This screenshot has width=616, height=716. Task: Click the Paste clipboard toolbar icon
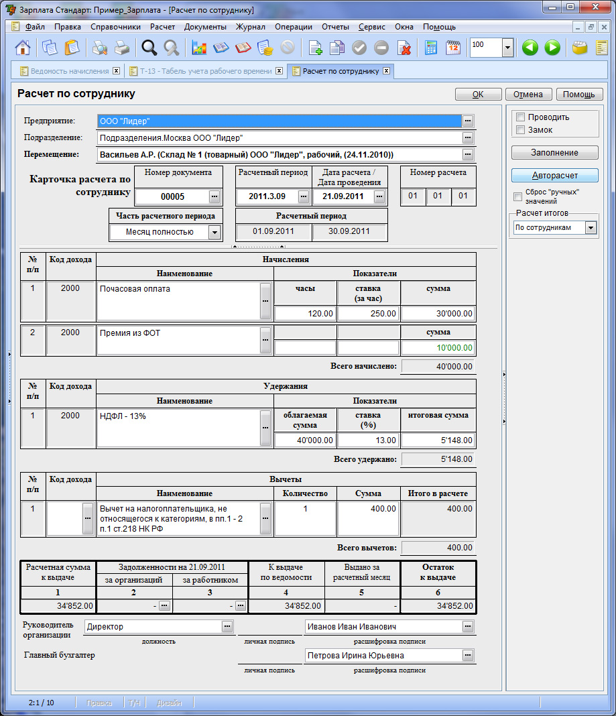point(72,48)
